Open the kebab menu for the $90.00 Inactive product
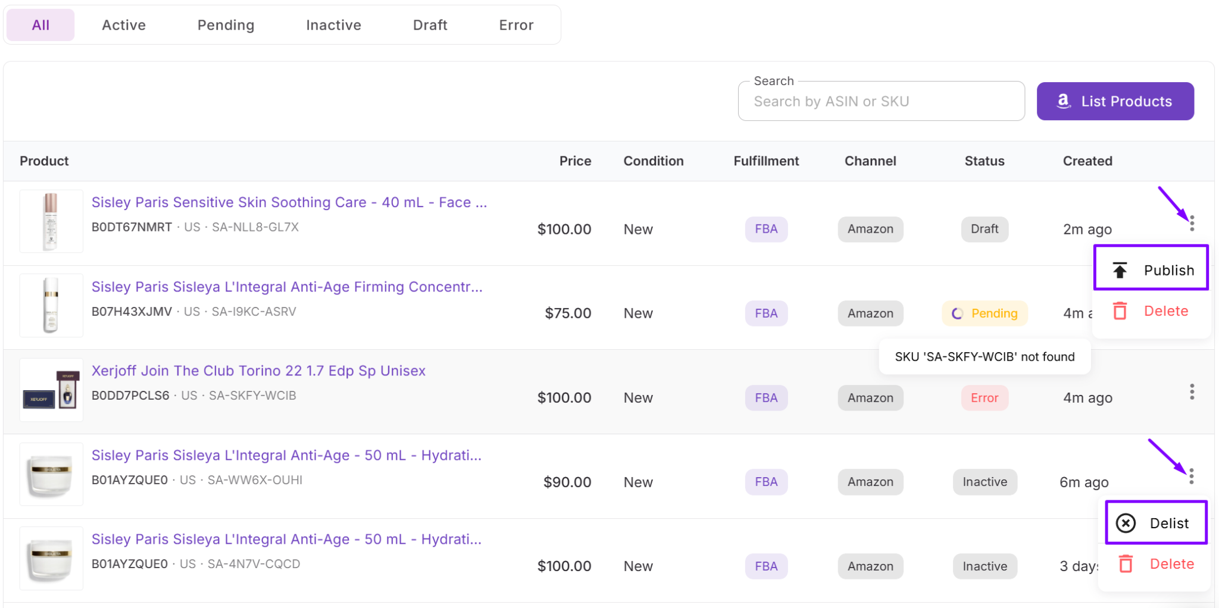1219x608 pixels. pos(1191,477)
